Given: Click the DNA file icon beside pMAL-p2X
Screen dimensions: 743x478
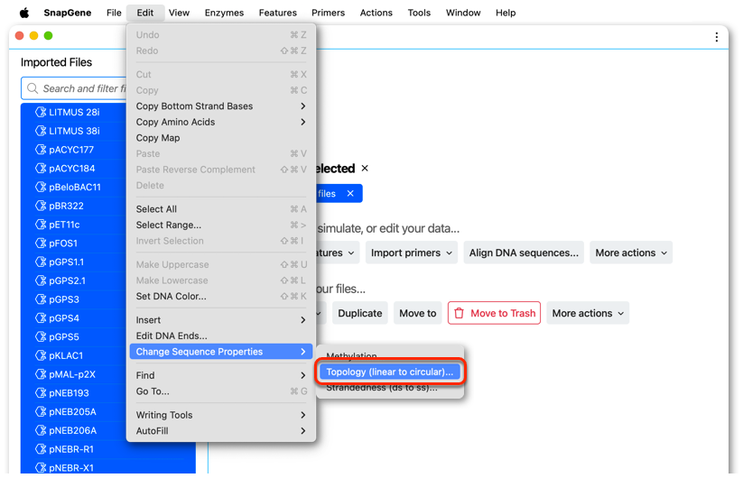Looking at the screenshot, I should (41, 374).
